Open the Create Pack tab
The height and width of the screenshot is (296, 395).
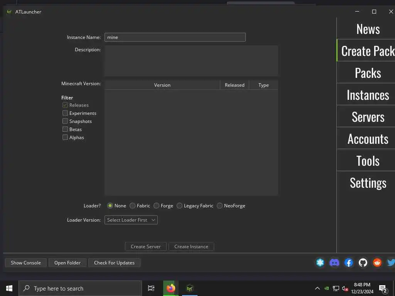[366, 50]
